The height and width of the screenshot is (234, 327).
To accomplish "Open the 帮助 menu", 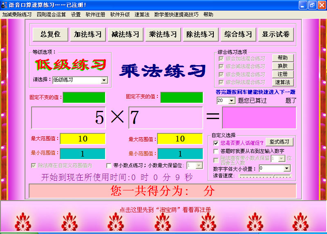I will coord(208,15).
